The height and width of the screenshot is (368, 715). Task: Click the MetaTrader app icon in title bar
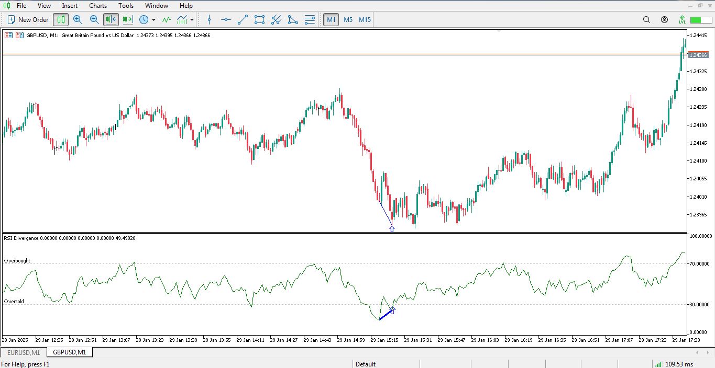6,6
